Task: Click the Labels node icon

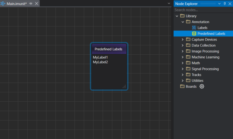Action: [x=194, y=28]
